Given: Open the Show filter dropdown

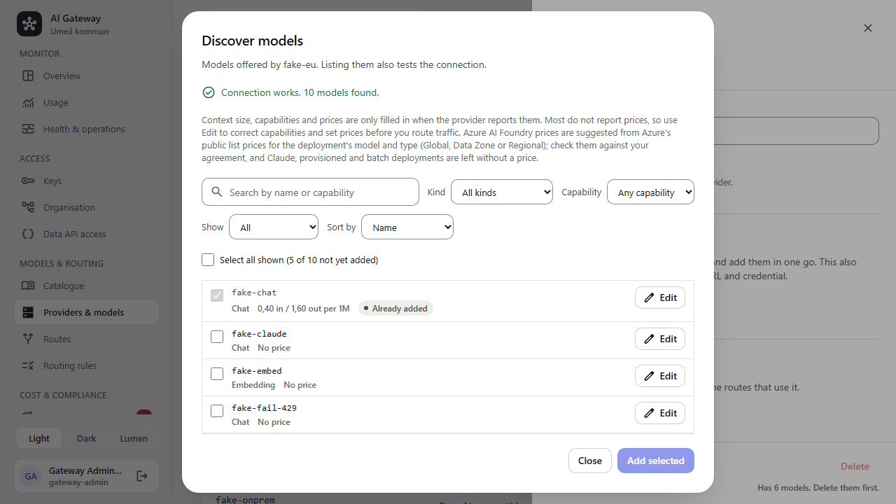Looking at the screenshot, I should (274, 227).
